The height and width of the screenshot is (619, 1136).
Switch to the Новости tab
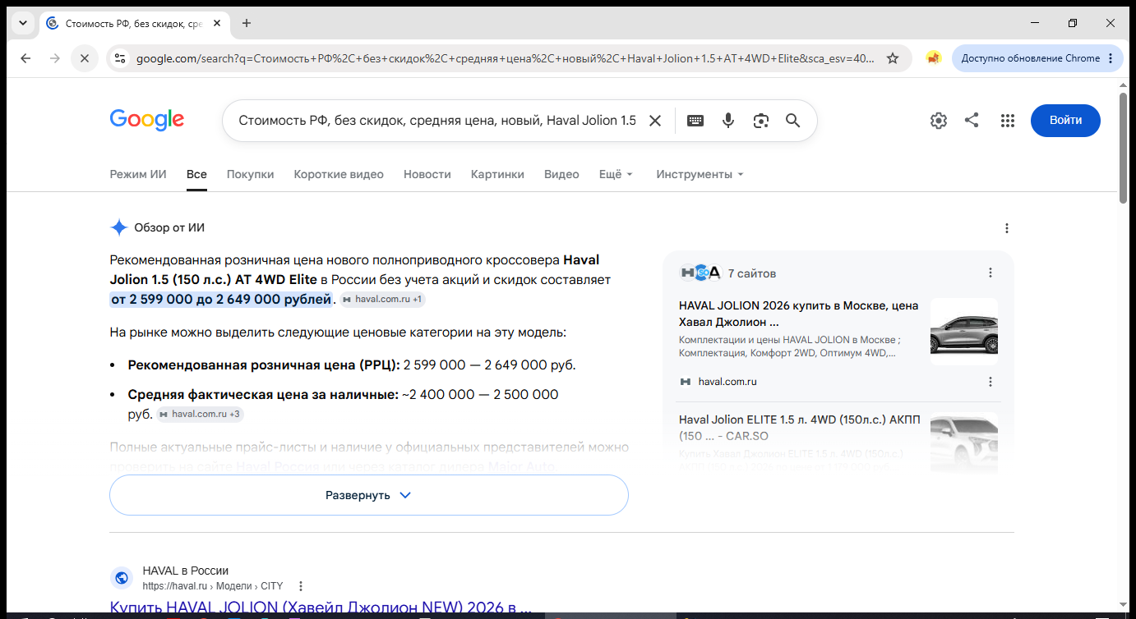point(427,174)
